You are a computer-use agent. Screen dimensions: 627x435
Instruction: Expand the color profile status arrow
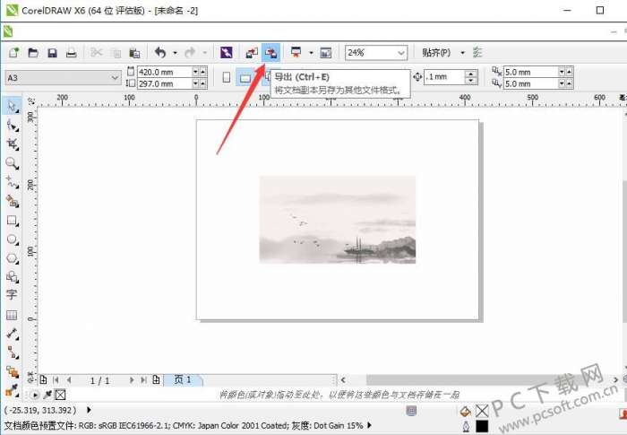[369, 425]
